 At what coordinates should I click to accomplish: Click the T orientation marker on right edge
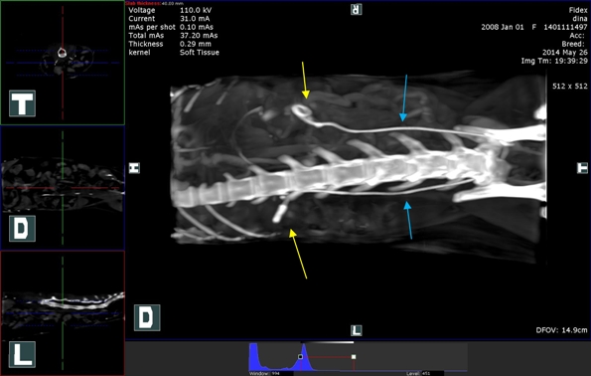tap(583, 168)
